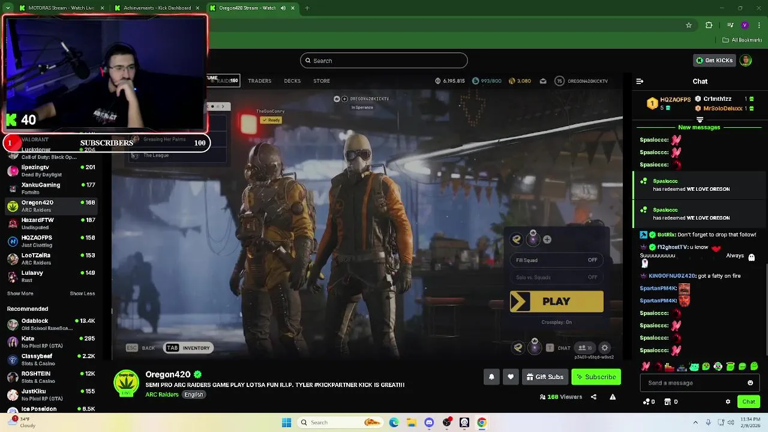768x432 pixels.
Task: Open recommended channel Odablock
Action: tap(51, 324)
